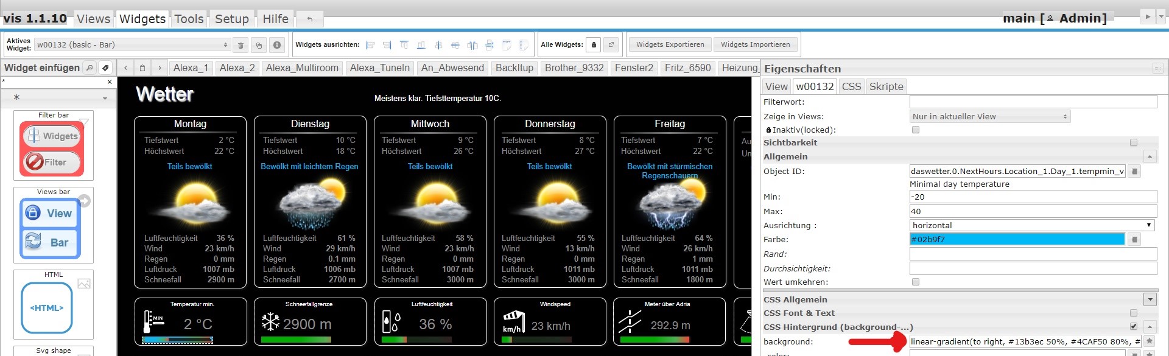Click the star icon beside background field

[x=1150, y=341]
